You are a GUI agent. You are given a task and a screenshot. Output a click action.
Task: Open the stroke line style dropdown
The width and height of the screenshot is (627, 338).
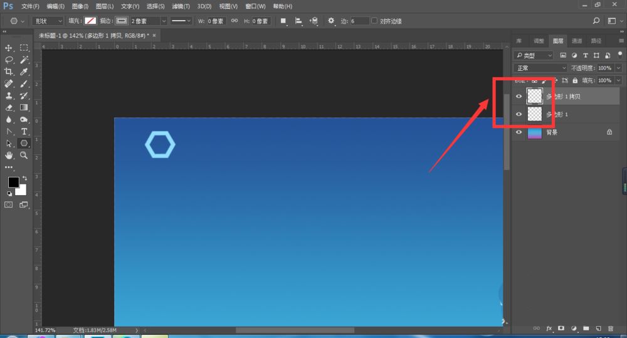point(181,21)
